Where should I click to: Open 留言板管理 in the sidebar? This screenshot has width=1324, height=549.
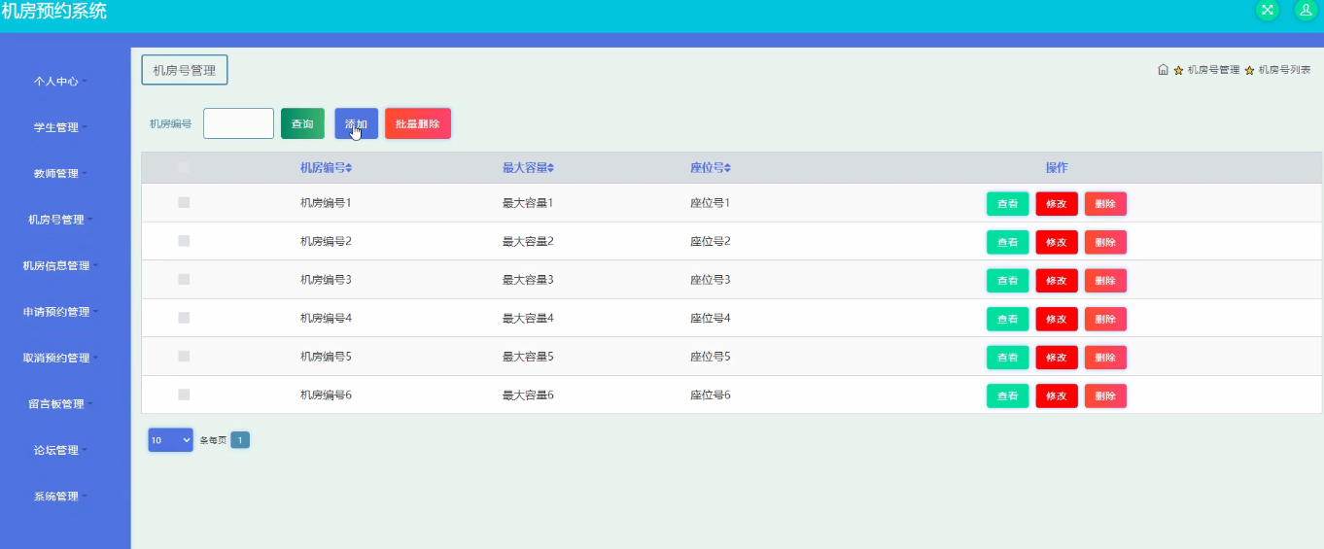(x=60, y=404)
